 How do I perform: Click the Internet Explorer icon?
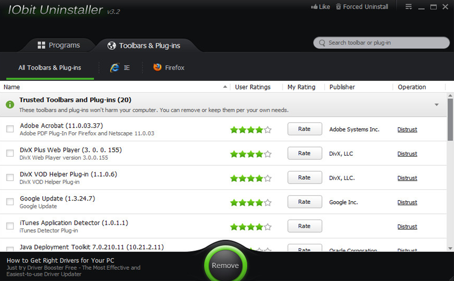tap(115, 68)
